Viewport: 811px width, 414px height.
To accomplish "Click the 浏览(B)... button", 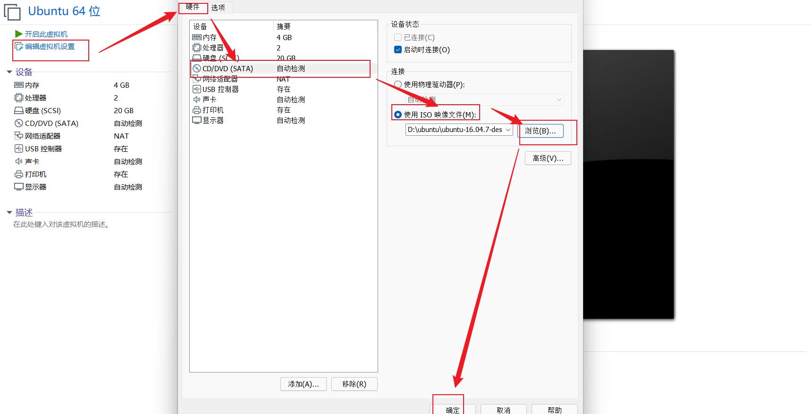I will click(x=541, y=131).
